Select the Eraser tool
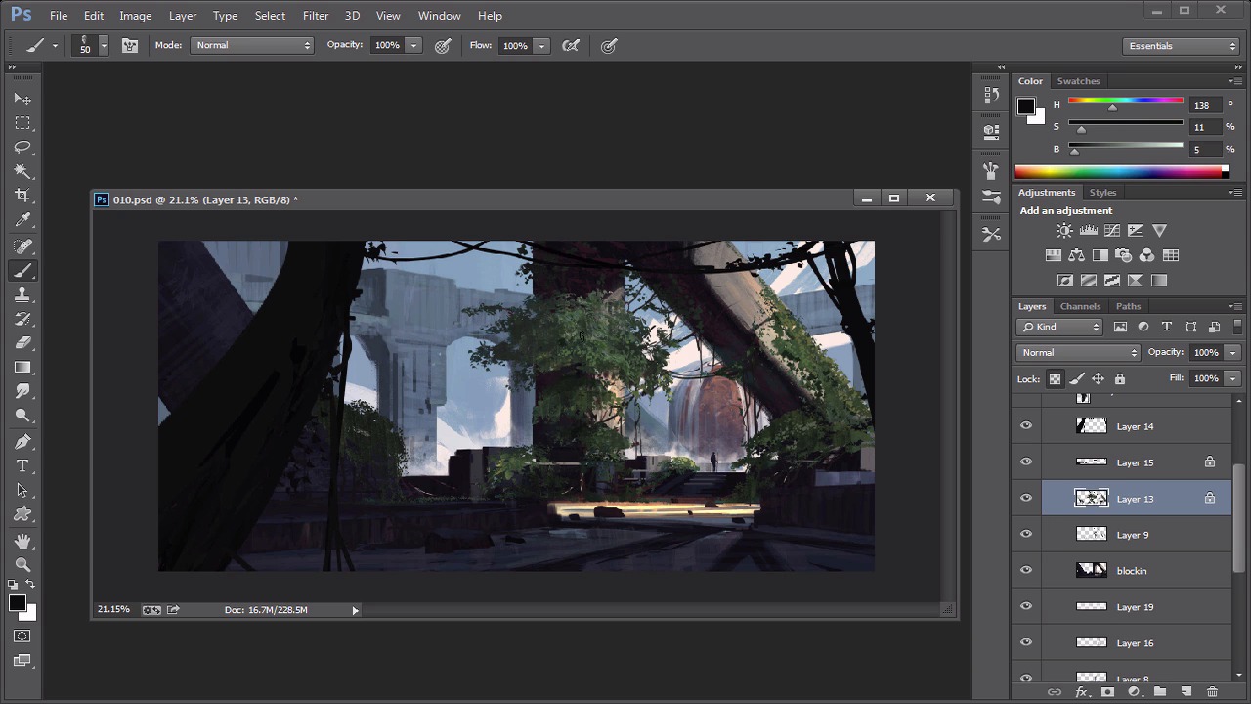 coord(22,343)
